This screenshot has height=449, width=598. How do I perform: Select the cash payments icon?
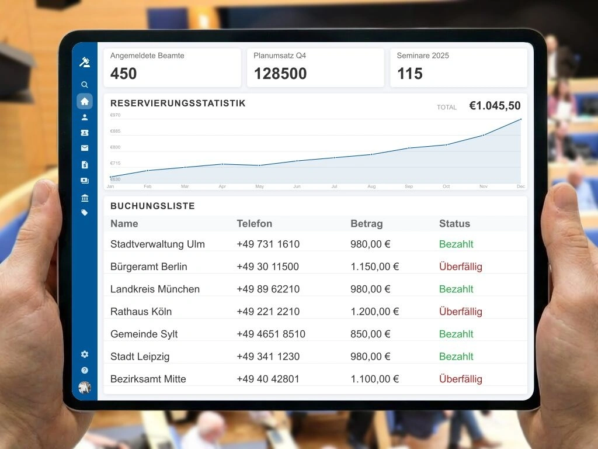click(x=85, y=181)
